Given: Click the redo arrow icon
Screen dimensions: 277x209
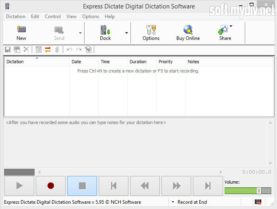Looking at the screenshot, I should point(79,50).
